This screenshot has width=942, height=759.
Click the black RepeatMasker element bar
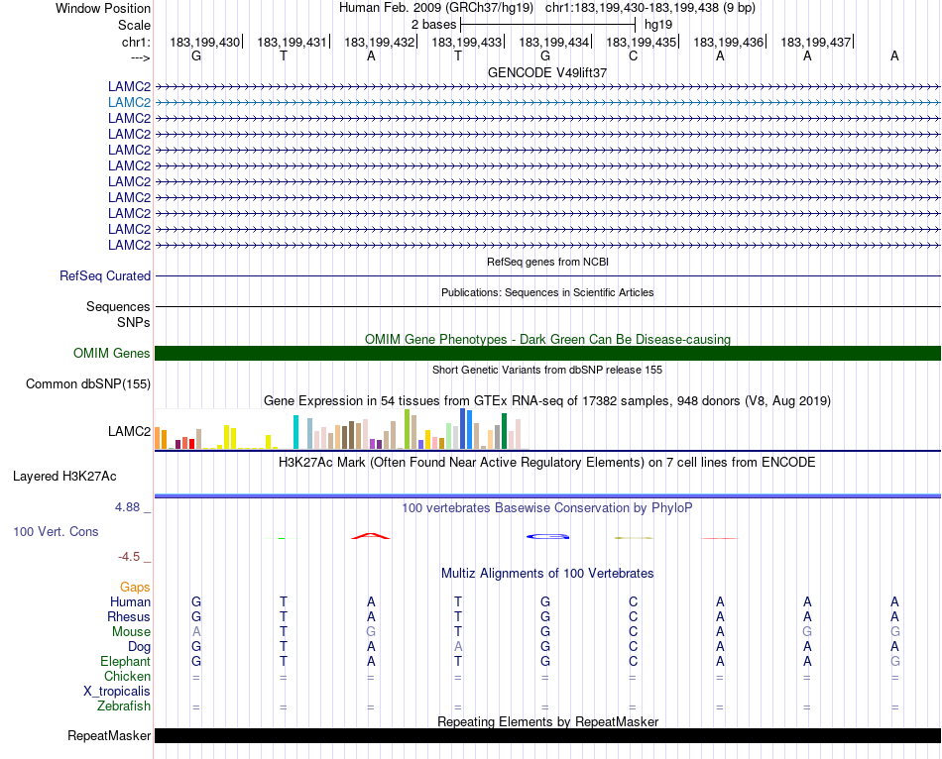point(547,736)
